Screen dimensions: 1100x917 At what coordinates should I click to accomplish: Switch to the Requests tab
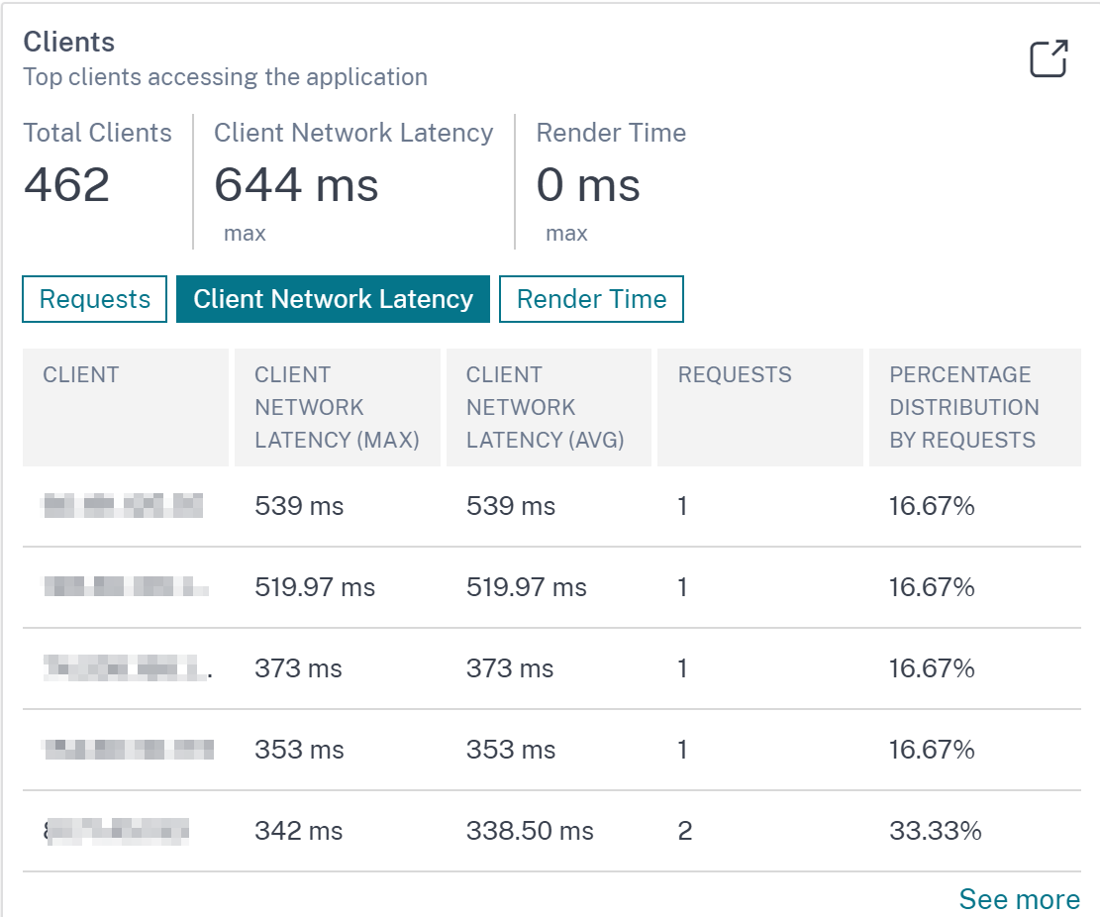pos(95,299)
